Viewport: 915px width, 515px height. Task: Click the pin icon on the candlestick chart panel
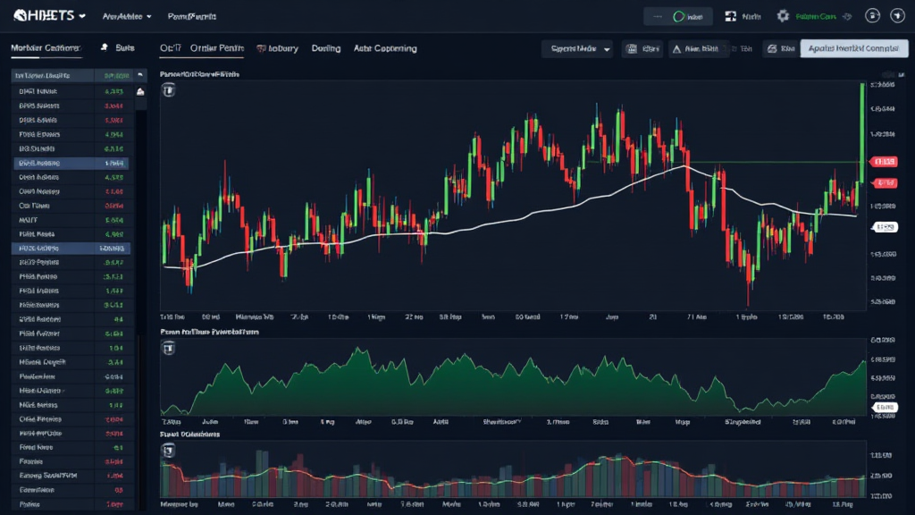(x=169, y=89)
